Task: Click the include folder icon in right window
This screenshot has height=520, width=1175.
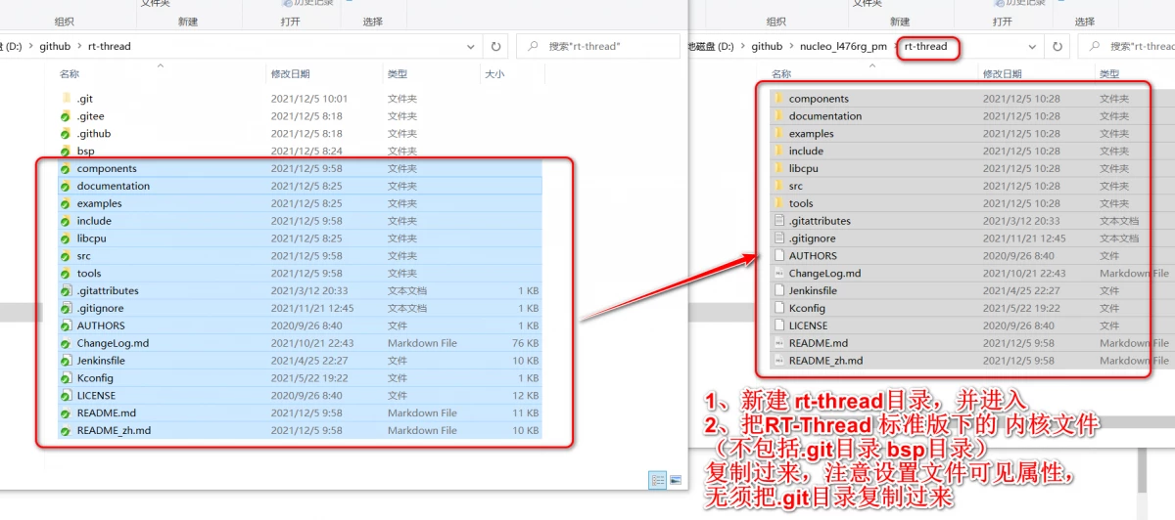Action: click(x=778, y=152)
